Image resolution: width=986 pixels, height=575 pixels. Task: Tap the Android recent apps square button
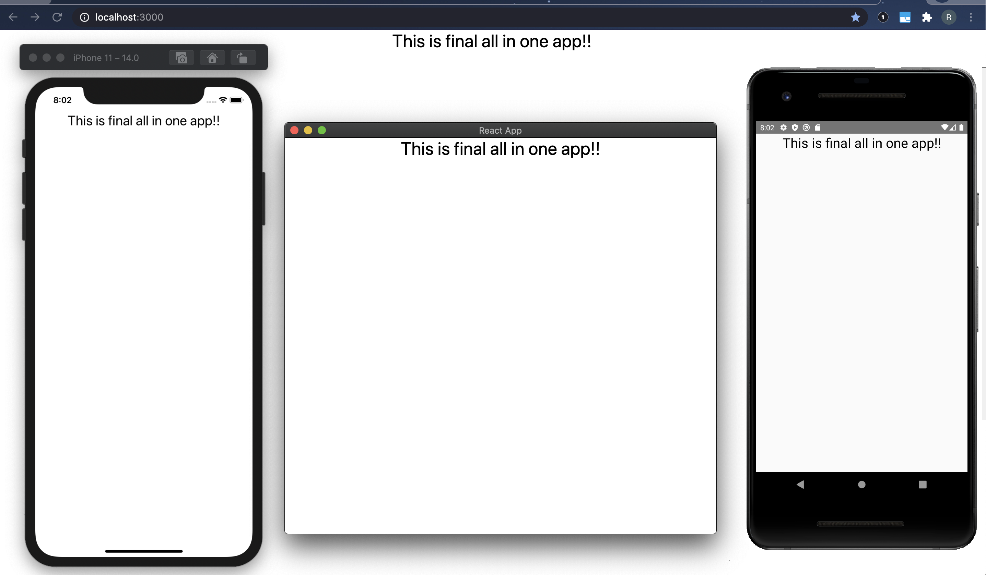(922, 484)
